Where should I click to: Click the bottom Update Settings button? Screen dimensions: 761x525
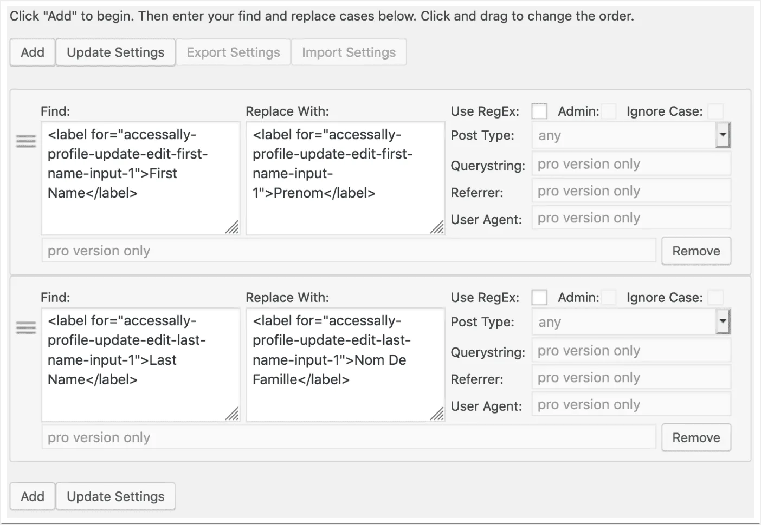[x=115, y=496]
